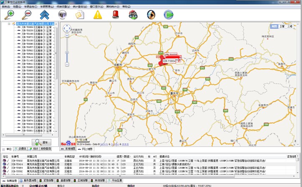Image resolution: width=302 pixels, height=187 pixels.
Task: Switch to the 多媒体 tab
Action: [x=20, y=149]
